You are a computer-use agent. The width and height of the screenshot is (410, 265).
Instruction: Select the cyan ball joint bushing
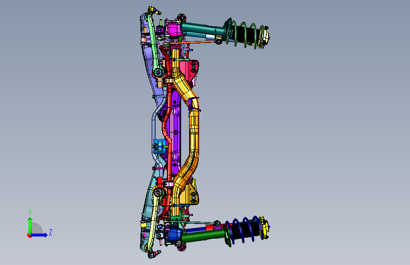157,73
